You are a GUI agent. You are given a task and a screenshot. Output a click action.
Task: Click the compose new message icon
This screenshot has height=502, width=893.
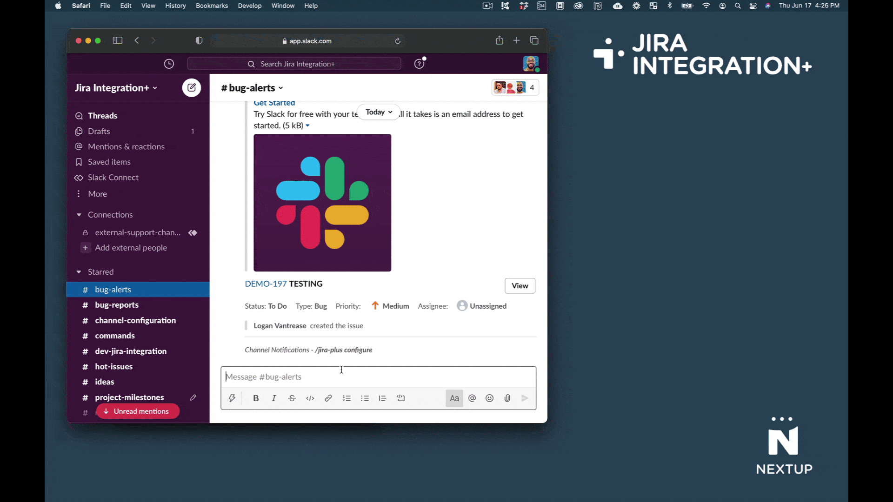191,87
